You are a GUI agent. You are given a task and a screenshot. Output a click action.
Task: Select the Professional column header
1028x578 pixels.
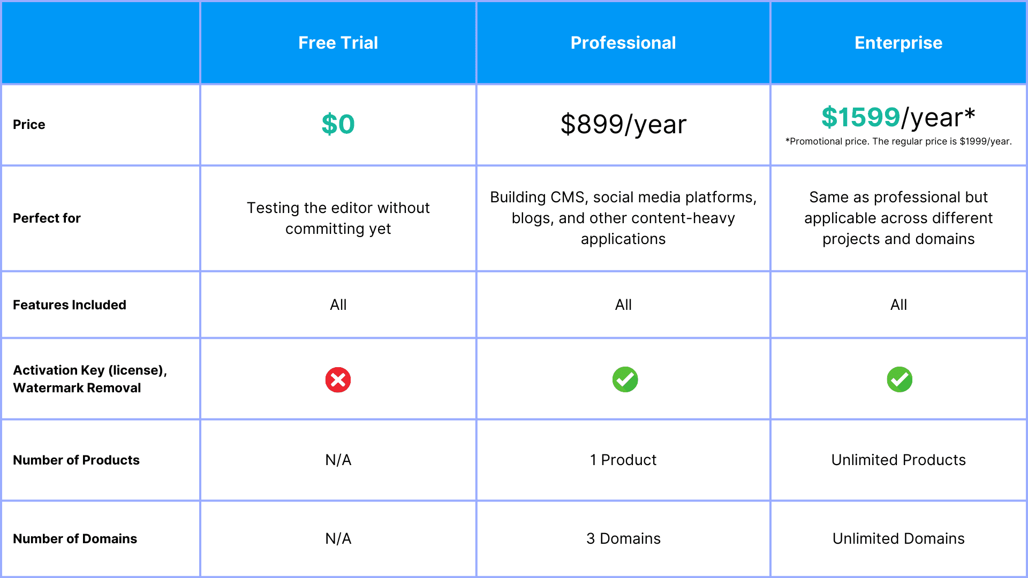(623, 43)
